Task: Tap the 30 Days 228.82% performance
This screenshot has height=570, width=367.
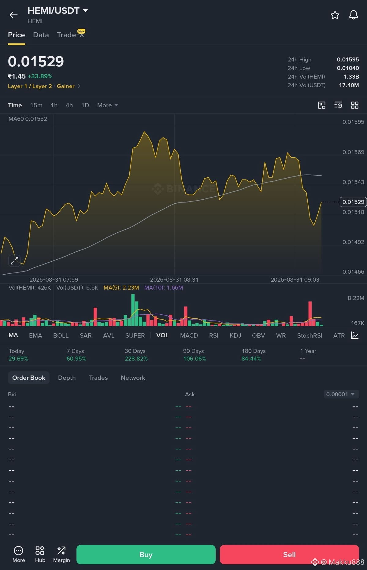Action: 136,355
